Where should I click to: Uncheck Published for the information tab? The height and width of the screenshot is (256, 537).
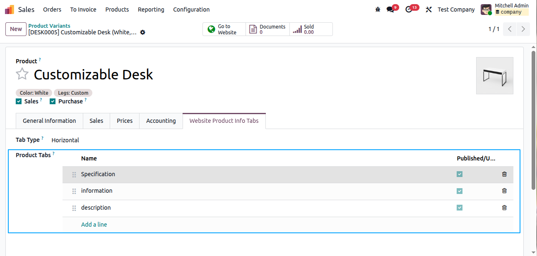coord(460,191)
